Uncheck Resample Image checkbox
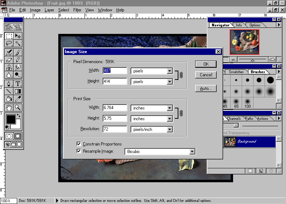This screenshot has height=204, width=286. click(79, 151)
